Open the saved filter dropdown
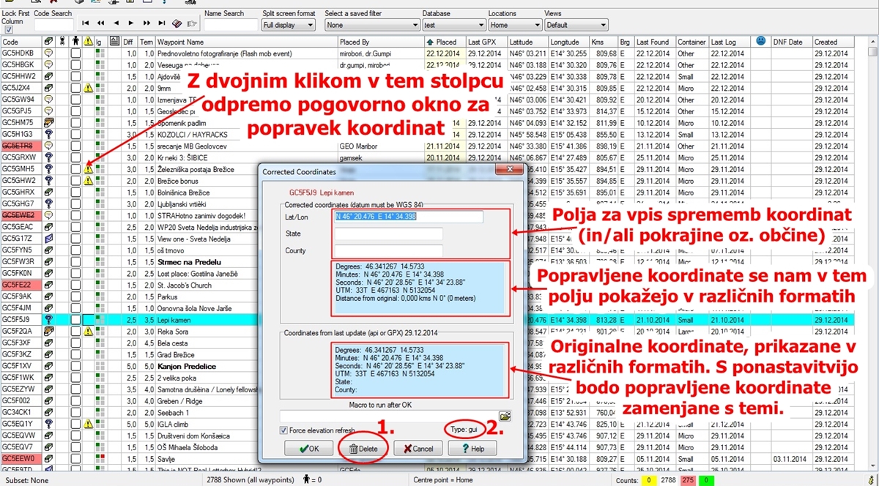 pos(371,25)
